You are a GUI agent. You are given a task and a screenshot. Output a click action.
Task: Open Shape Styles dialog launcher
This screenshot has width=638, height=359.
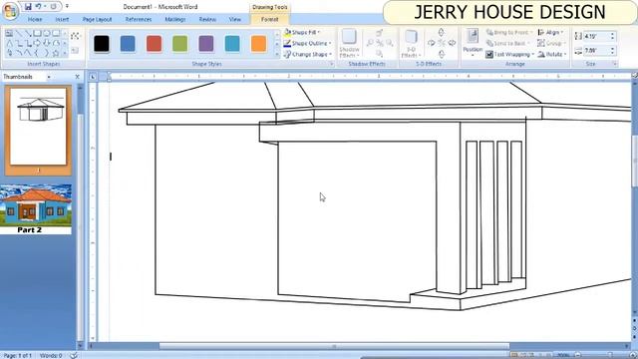[x=331, y=64]
